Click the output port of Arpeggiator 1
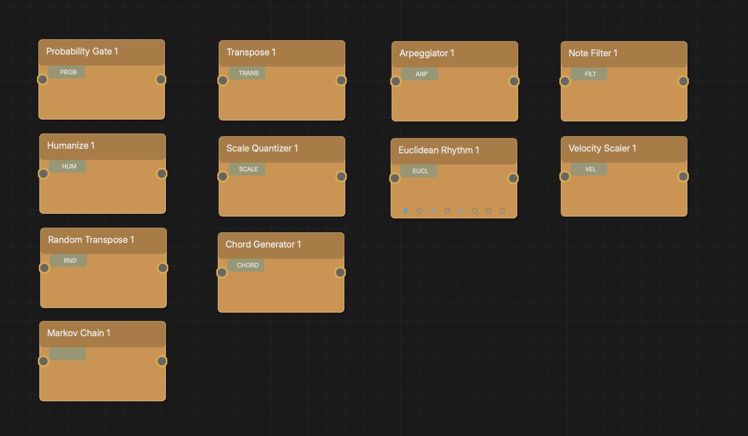The image size is (748, 436). click(x=514, y=81)
